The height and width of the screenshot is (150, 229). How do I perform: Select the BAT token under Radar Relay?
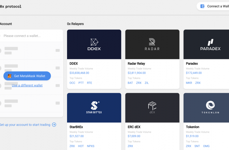point(130,83)
